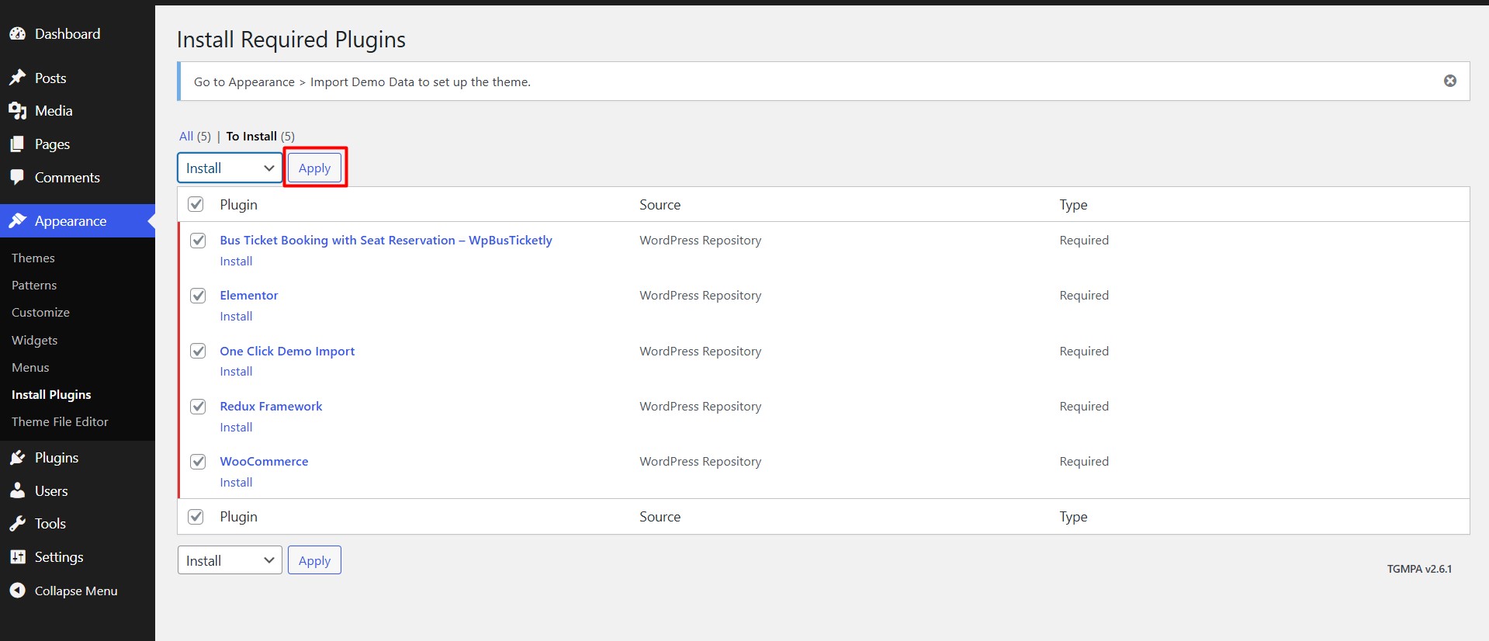1489x641 pixels.
Task: Go to Patterns submenu
Action: (34, 285)
